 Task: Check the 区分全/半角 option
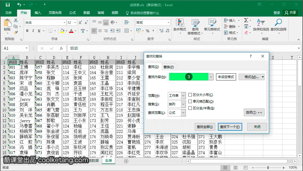click(190, 108)
